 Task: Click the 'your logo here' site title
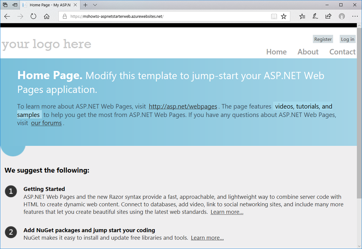pyautogui.click(x=46, y=44)
